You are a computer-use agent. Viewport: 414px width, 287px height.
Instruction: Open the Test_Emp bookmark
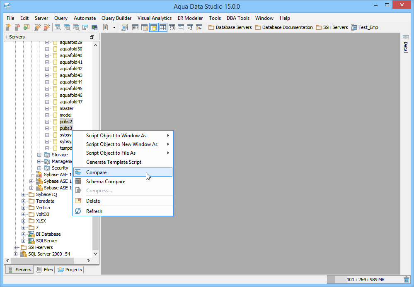[x=365, y=27]
